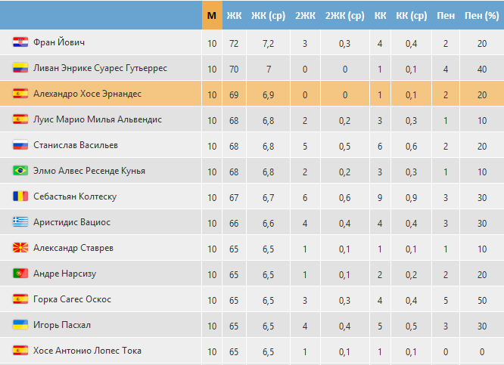Sort by the ЖК column header
Image resolution: width=504 pixels, height=365 pixels.
click(234, 15)
